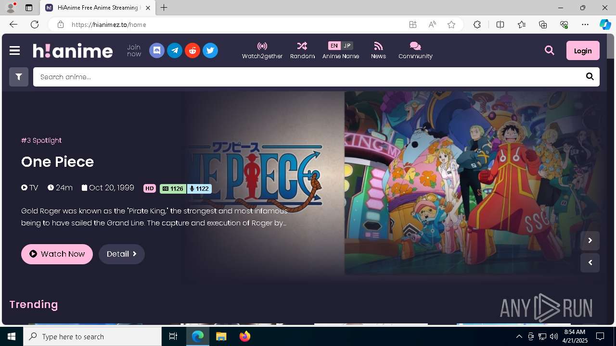Image resolution: width=616 pixels, height=346 pixels.
Task: Open the Twitter profile icon
Action: pyautogui.click(x=210, y=50)
